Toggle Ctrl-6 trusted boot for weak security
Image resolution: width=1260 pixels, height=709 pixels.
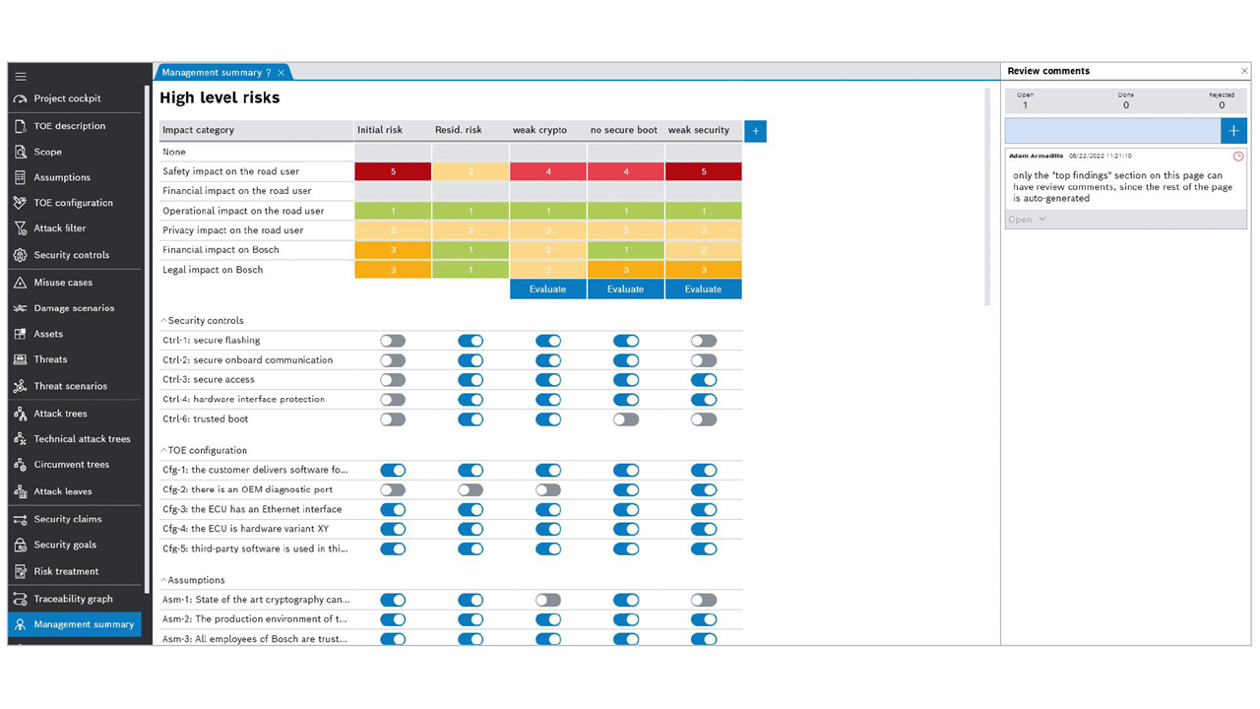703,419
